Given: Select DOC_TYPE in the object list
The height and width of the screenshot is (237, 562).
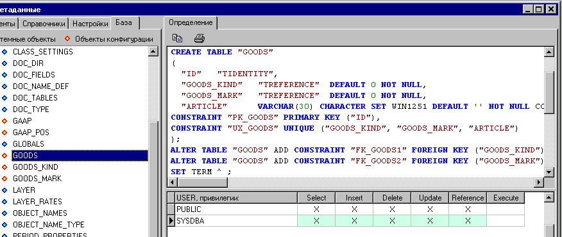Looking at the screenshot, I should click(x=31, y=109).
